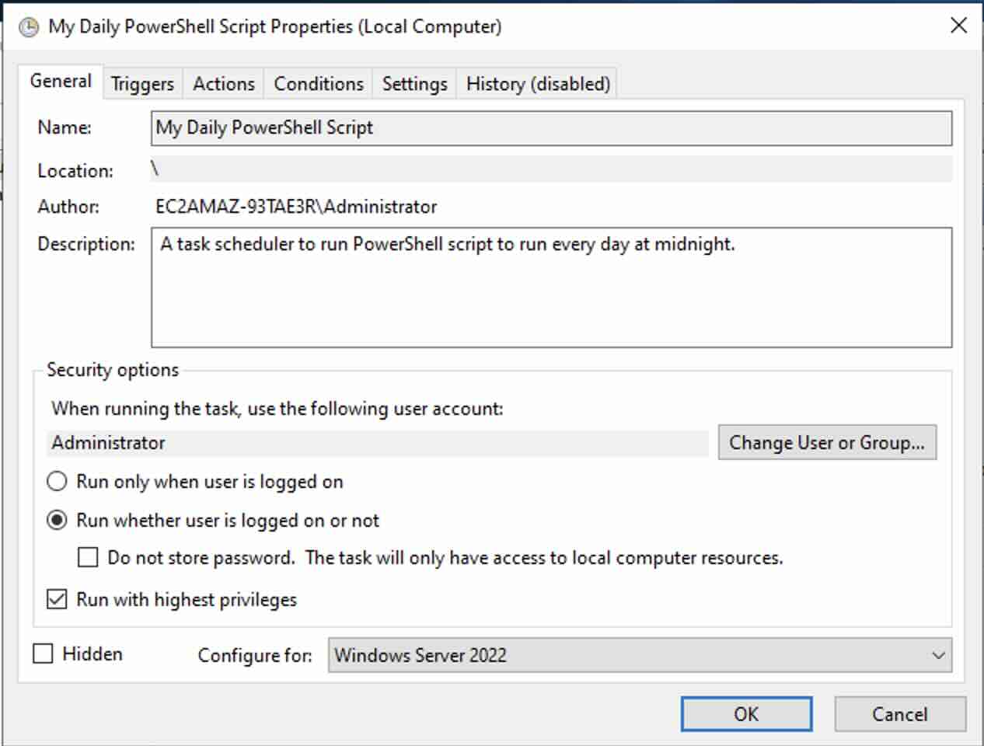
Task: Close the properties dialog
Action: pyautogui.click(x=960, y=25)
